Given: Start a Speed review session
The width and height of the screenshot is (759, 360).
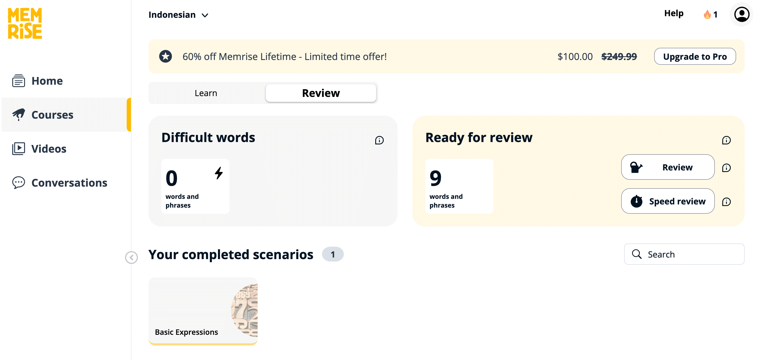Looking at the screenshot, I should coord(668,201).
